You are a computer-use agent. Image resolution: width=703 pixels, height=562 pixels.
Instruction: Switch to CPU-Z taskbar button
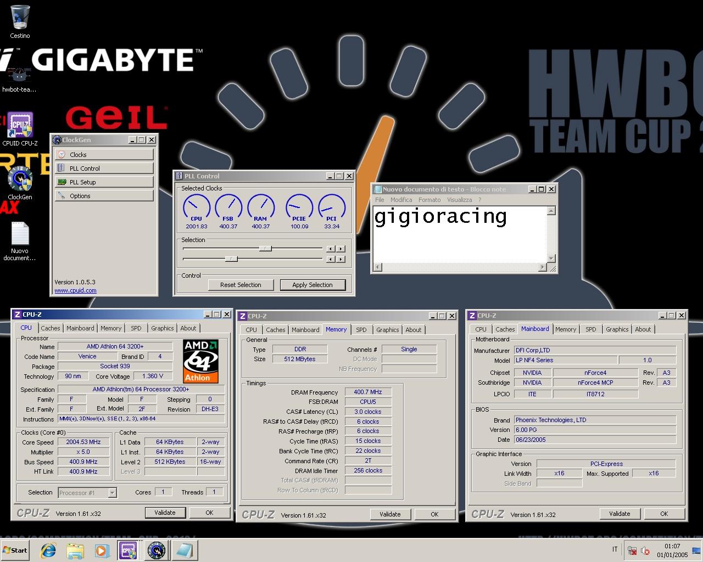128,550
